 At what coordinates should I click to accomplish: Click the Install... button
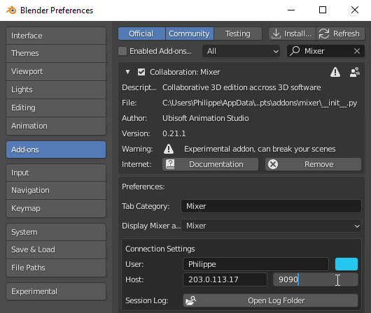(292, 34)
